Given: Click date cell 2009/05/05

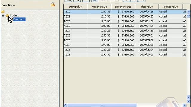Looking at the screenshot, I should pyautogui.click(x=147, y=54).
